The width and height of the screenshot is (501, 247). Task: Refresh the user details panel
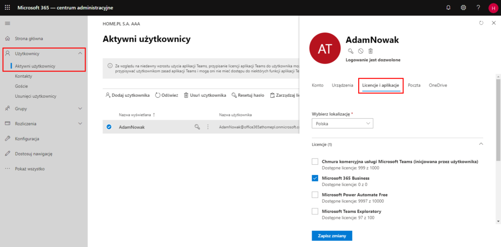(x=481, y=23)
